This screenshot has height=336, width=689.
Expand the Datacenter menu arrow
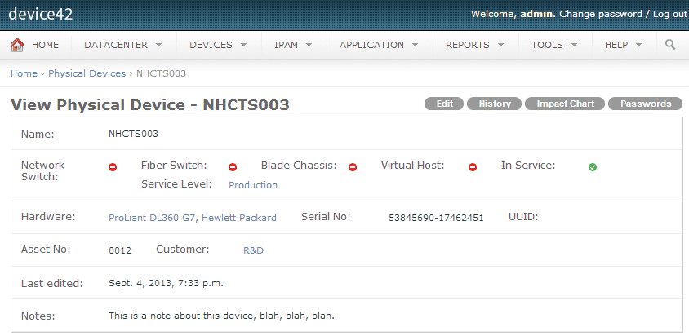pos(158,45)
